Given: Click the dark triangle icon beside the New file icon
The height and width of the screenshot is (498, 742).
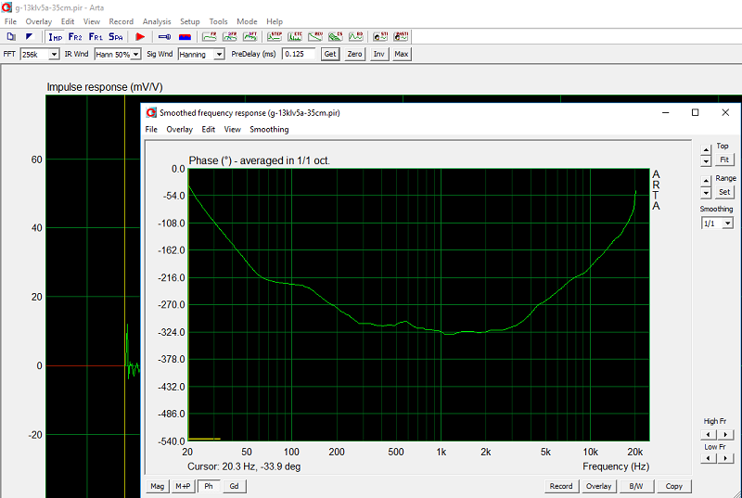Looking at the screenshot, I should 30,36.
